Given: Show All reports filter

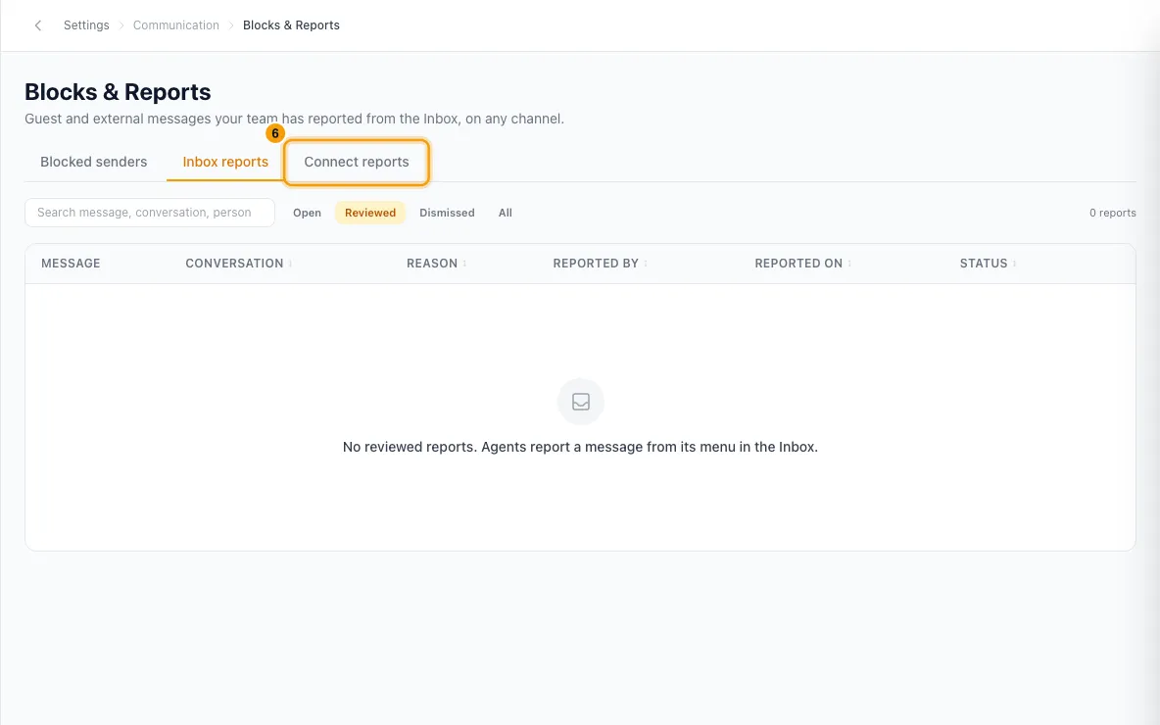Looking at the screenshot, I should [506, 213].
